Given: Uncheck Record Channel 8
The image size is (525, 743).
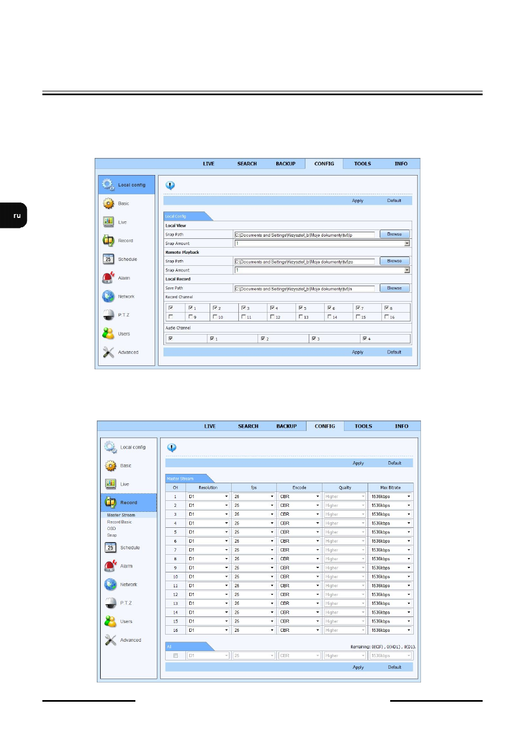Looking at the screenshot, I should (386, 308).
